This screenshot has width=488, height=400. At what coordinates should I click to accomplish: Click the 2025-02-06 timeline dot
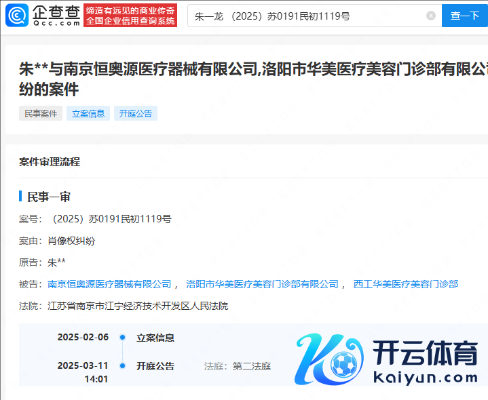(122, 337)
